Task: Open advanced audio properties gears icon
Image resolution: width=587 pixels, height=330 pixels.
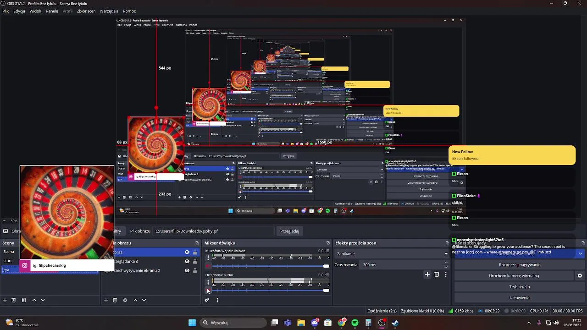Action: coord(207,300)
